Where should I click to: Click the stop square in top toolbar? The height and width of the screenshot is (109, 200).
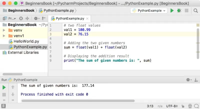tap(186, 11)
